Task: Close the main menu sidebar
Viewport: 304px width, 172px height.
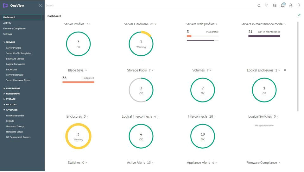Action: 40,5
